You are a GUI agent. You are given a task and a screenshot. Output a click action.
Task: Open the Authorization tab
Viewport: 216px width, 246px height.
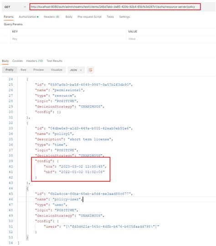[29, 17]
